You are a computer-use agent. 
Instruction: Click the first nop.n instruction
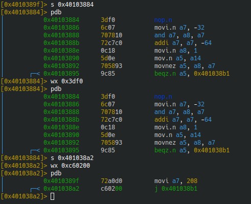(163, 20)
